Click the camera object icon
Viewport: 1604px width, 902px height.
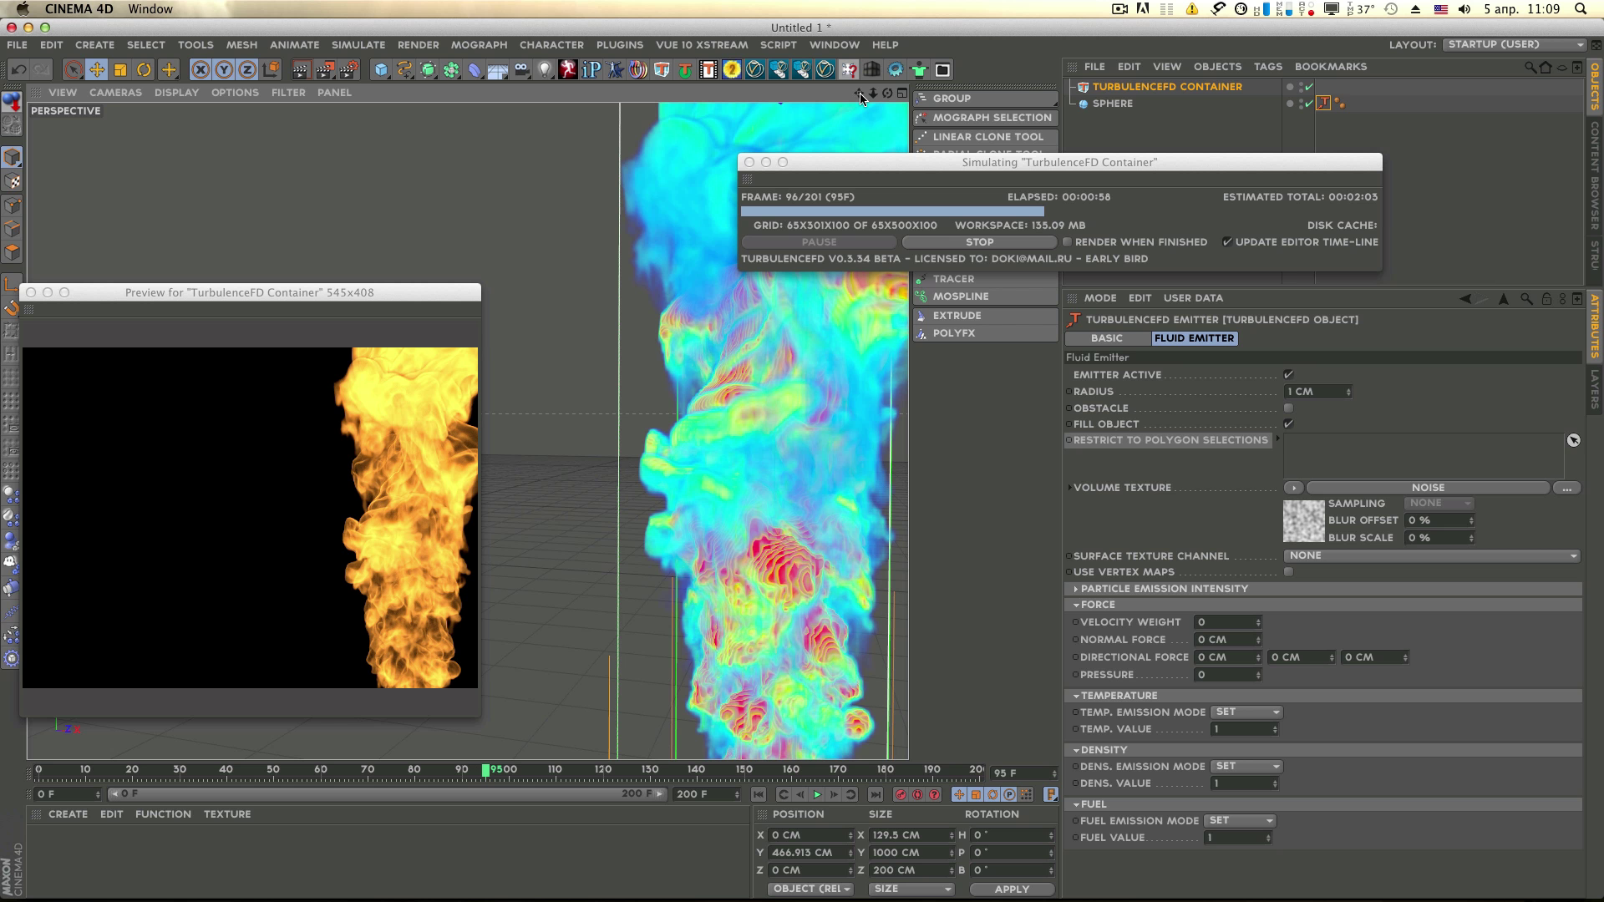[x=521, y=70]
